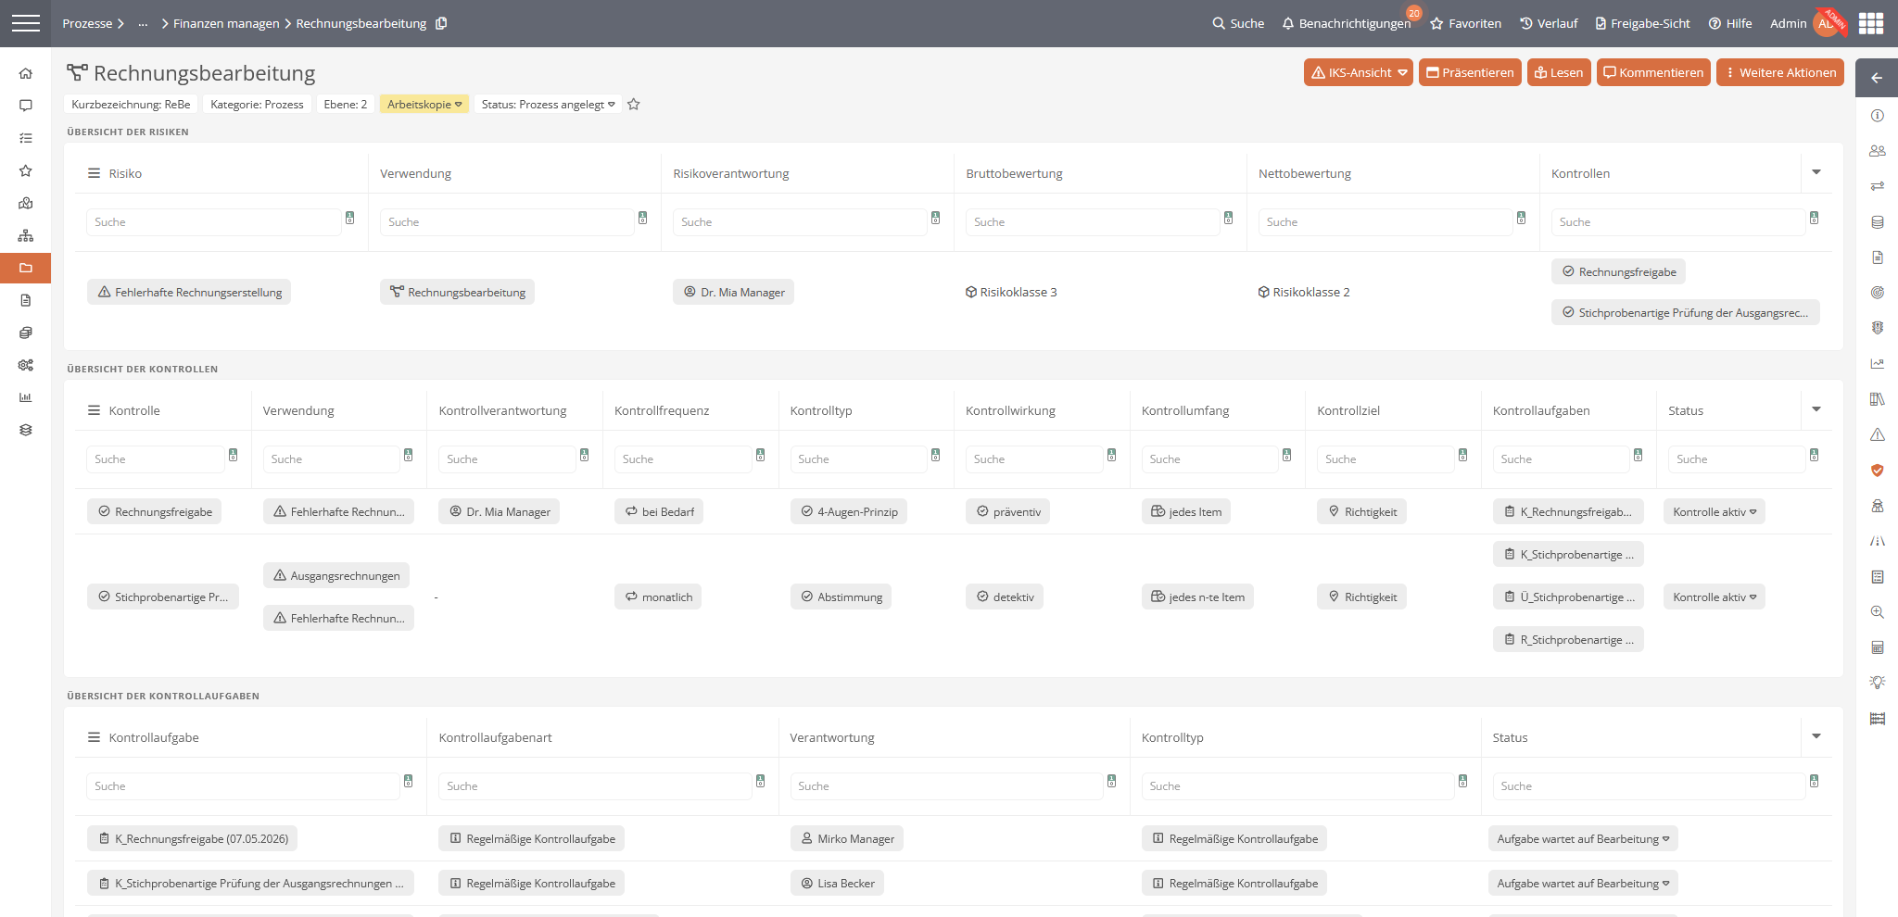Open Dr. Mia Manager in risks table
Screen dimensions: 1898x917
tap(733, 293)
